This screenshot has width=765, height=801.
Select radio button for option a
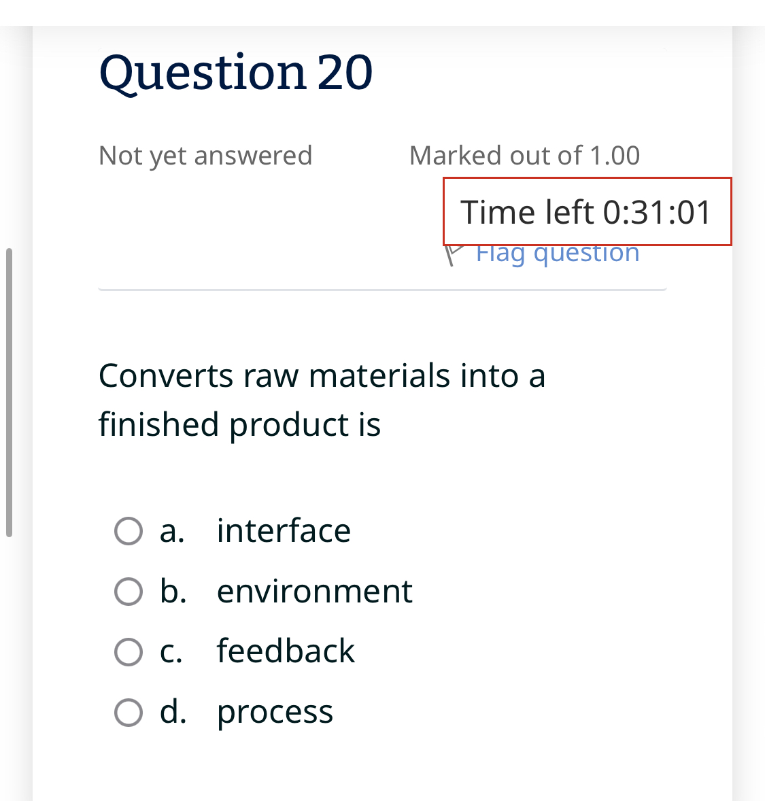[129, 532]
